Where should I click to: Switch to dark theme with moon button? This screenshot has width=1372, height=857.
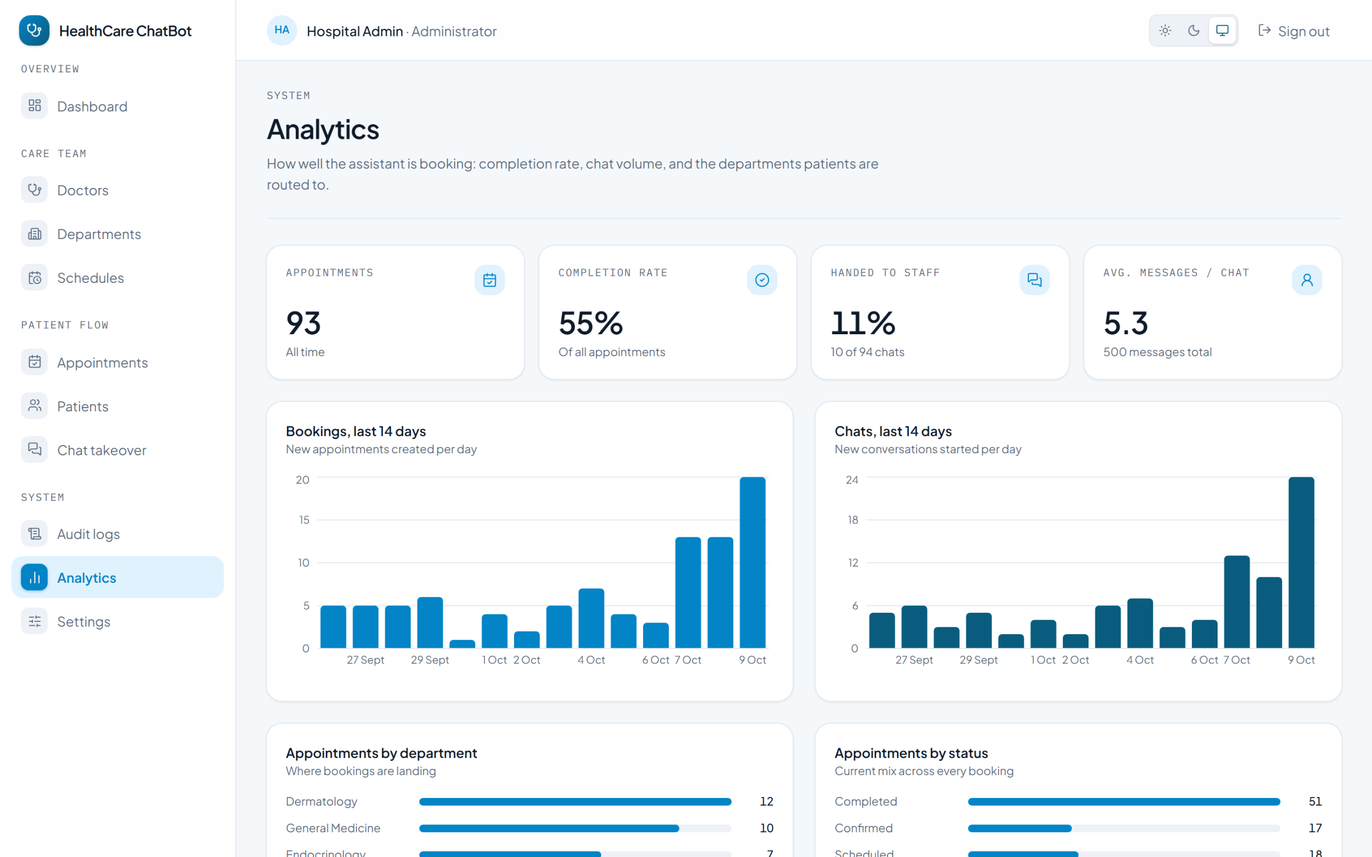click(x=1194, y=31)
